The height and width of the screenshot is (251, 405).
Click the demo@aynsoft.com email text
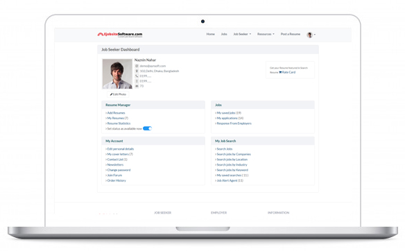[153, 66]
